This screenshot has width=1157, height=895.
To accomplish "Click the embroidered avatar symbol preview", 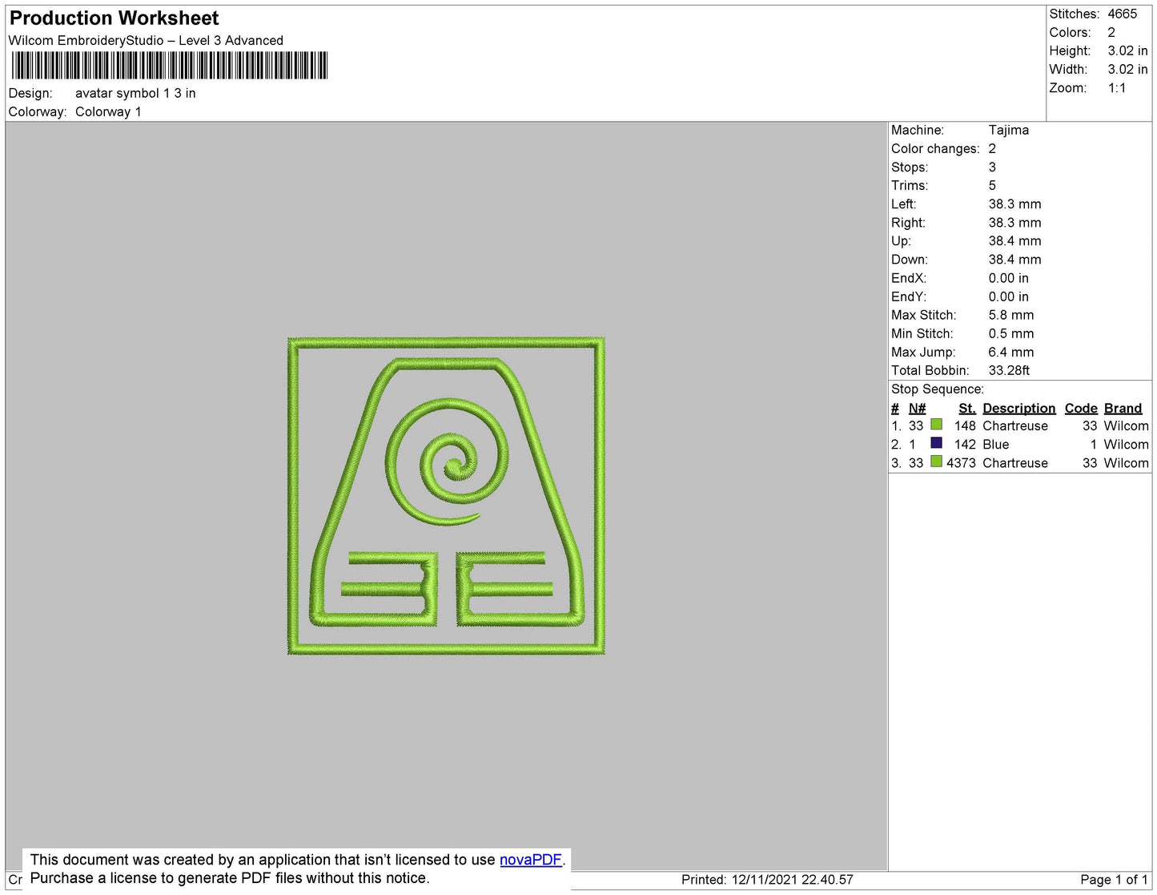I will (446, 496).
